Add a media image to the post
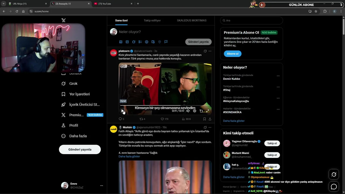This screenshot has height=194, width=345. click(121, 42)
